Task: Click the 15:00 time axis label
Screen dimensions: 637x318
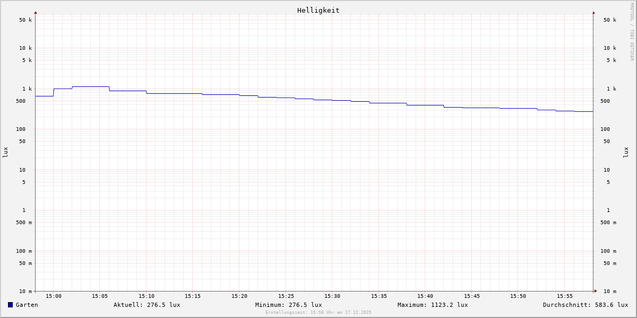Action: [x=54, y=296]
